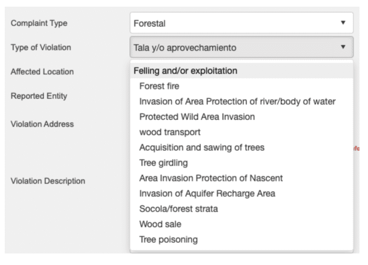The height and width of the screenshot is (265, 368).
Task: Select the Tree girdling option
Action: click(163, 163)
